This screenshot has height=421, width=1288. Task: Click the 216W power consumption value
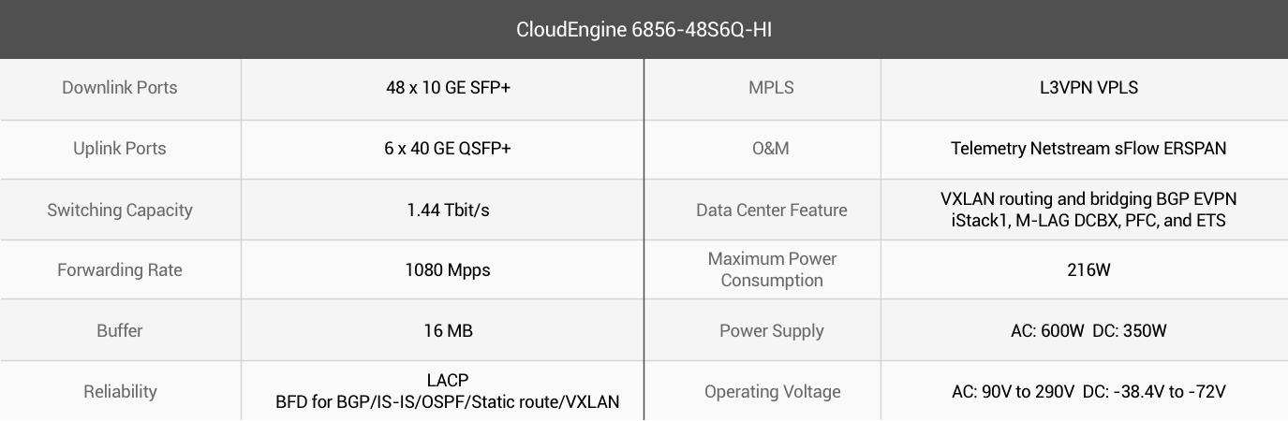click(x=1088, y=270)
